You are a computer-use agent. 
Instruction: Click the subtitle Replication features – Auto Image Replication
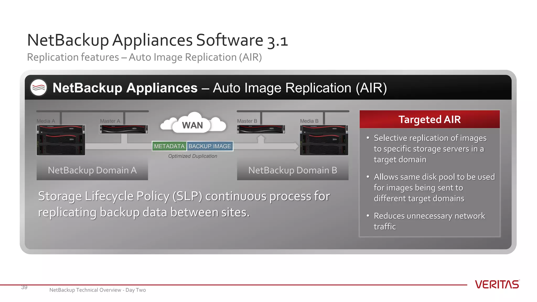click(x=144, y=57)
